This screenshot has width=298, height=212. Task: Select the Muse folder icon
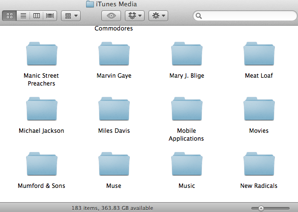(x=114, y=164)
